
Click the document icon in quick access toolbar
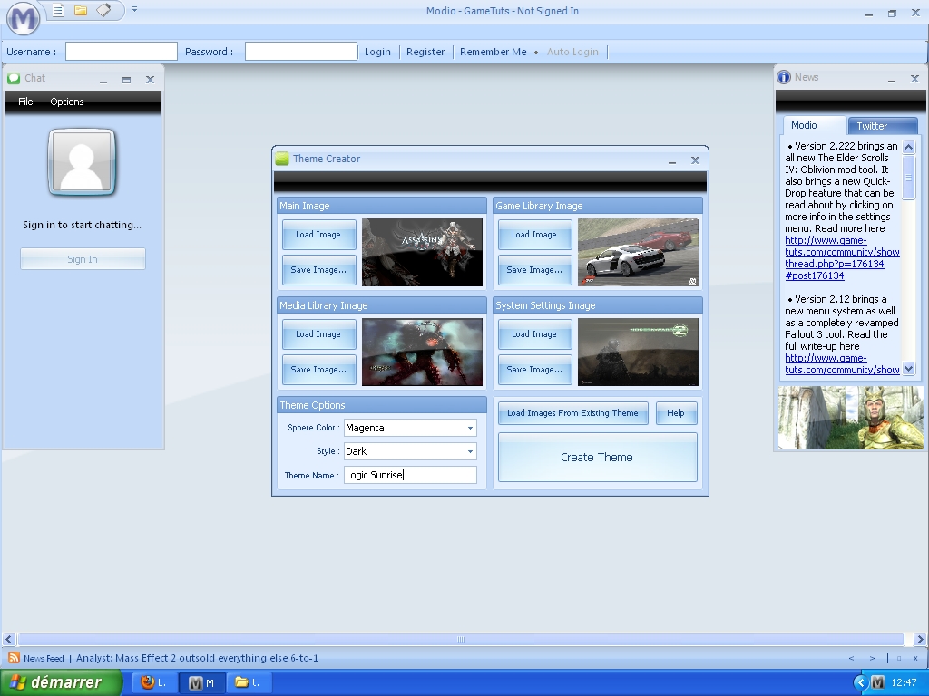coord(58,10)
